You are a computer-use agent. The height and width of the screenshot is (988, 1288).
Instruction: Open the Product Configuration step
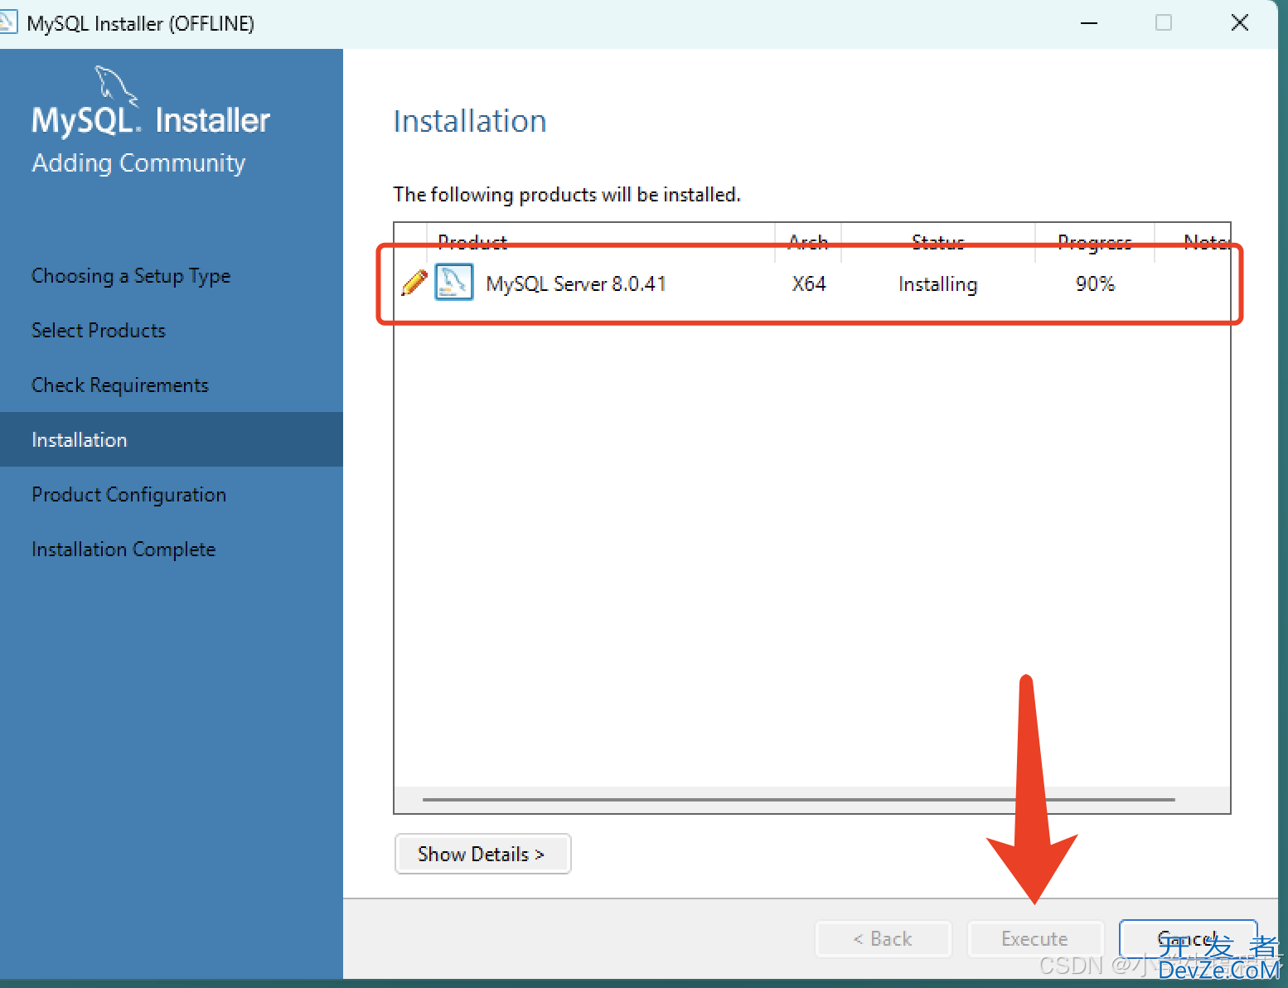(128, 495)
